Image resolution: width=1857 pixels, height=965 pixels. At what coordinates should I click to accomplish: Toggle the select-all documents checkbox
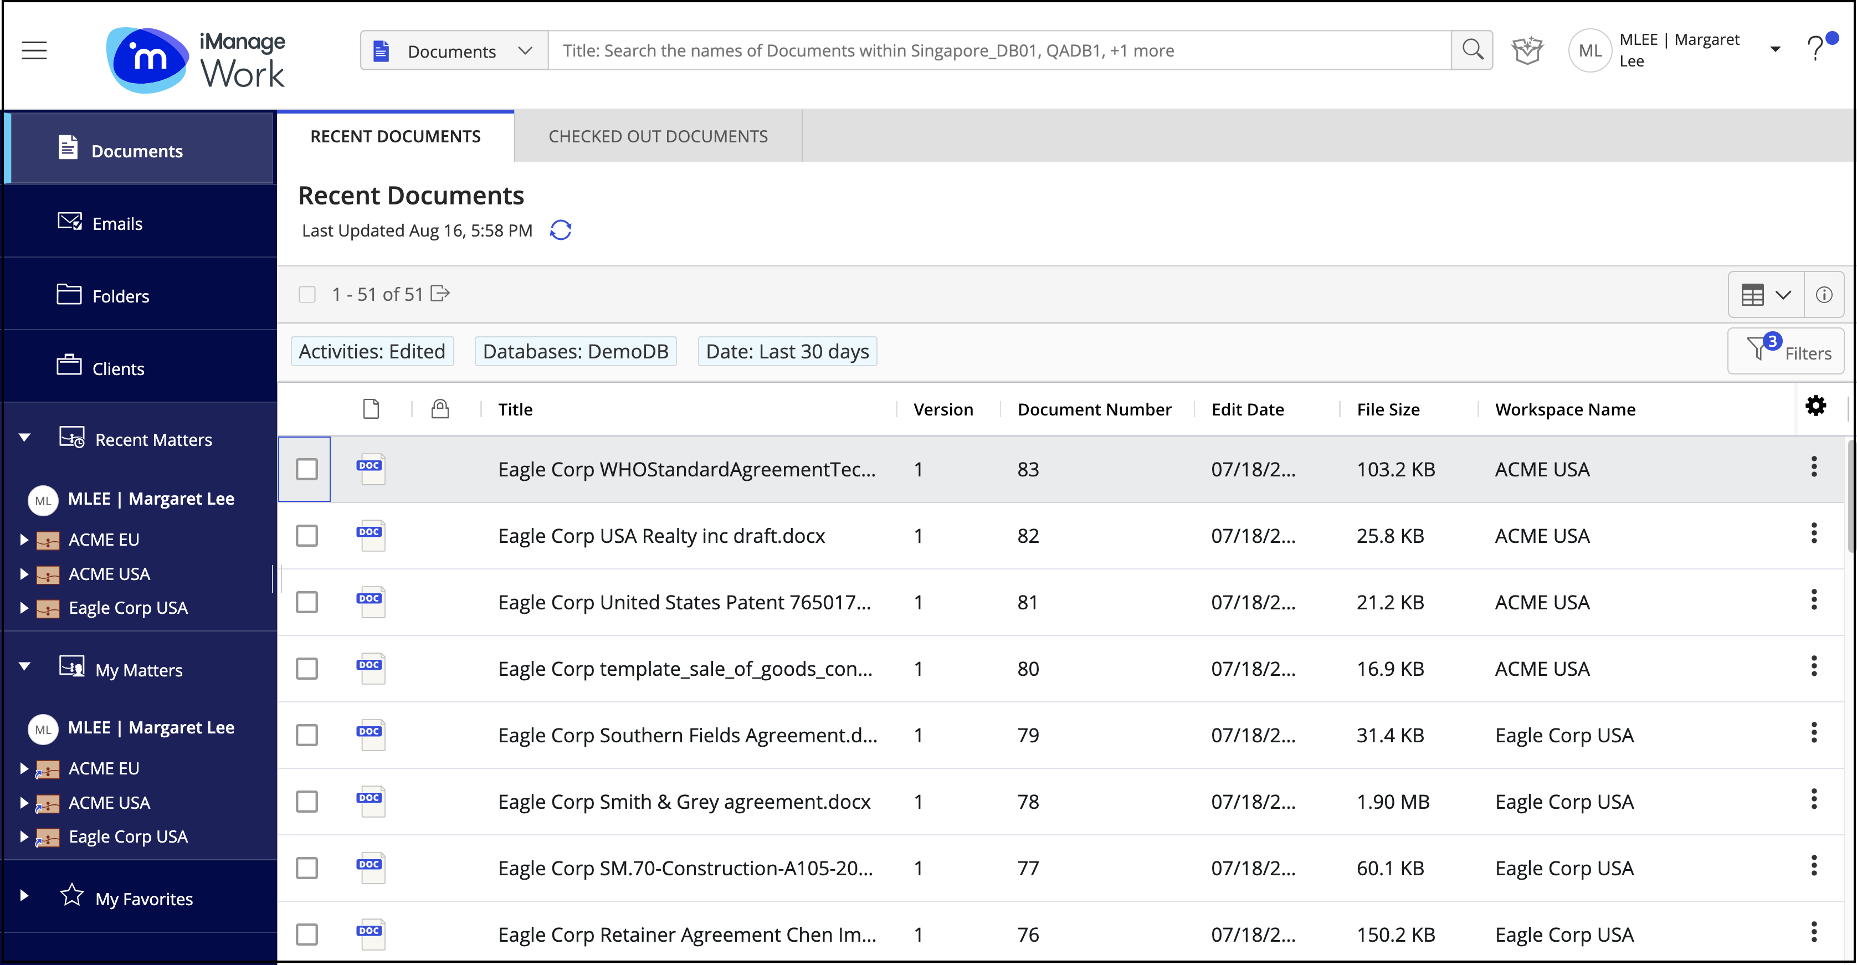[307, 295]
